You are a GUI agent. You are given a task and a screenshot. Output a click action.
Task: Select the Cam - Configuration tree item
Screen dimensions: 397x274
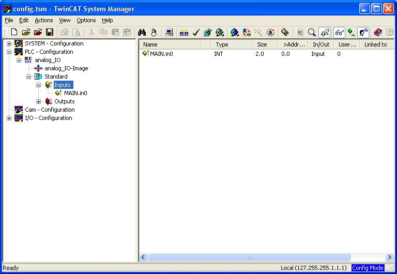coord(50,110)
